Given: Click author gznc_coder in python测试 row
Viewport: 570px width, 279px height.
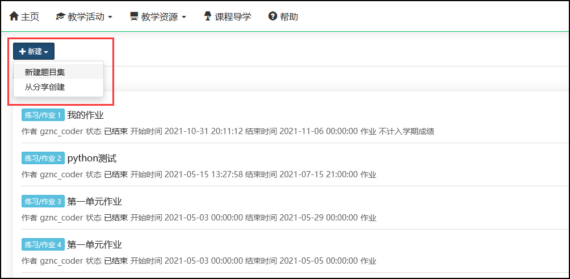Looking at the screenshot, I should (61, 174).
